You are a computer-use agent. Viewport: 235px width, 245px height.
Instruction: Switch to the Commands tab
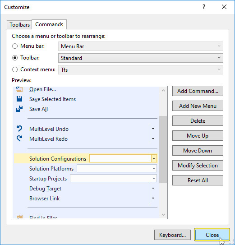[x=49, y=24]
